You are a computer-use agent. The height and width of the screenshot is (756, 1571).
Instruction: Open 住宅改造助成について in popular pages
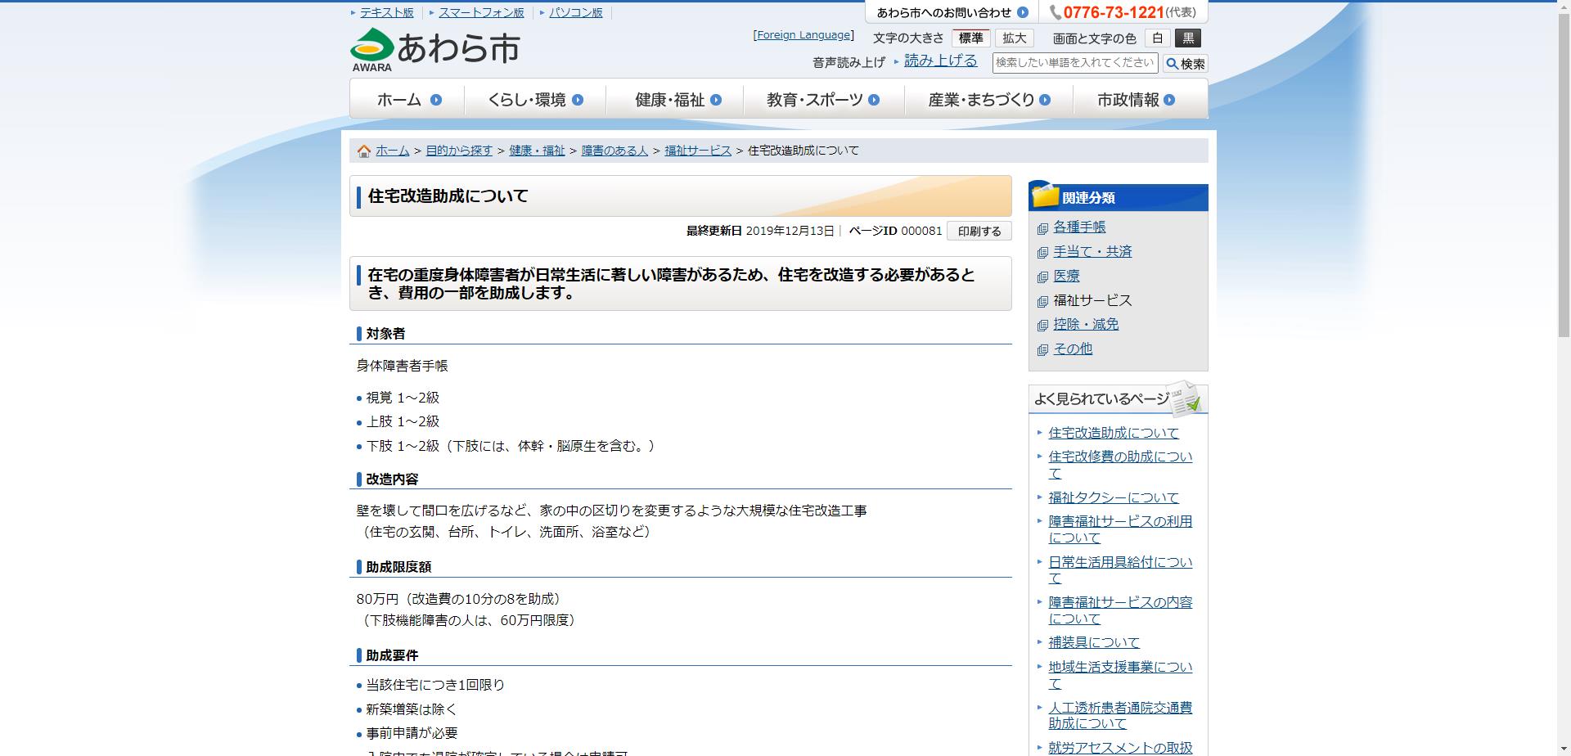coord(1114,433)
